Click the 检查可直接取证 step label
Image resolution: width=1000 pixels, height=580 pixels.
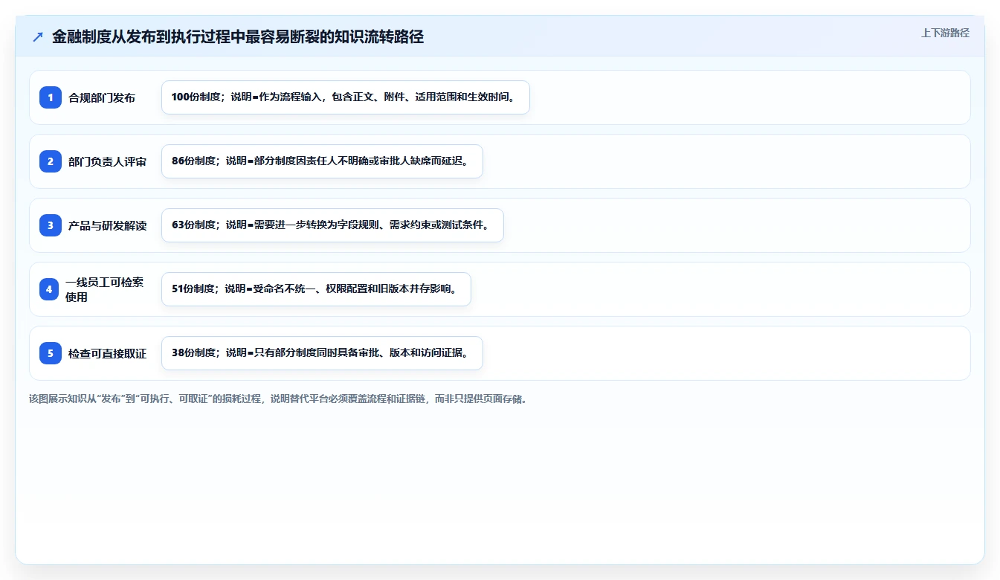click(108, 353)
